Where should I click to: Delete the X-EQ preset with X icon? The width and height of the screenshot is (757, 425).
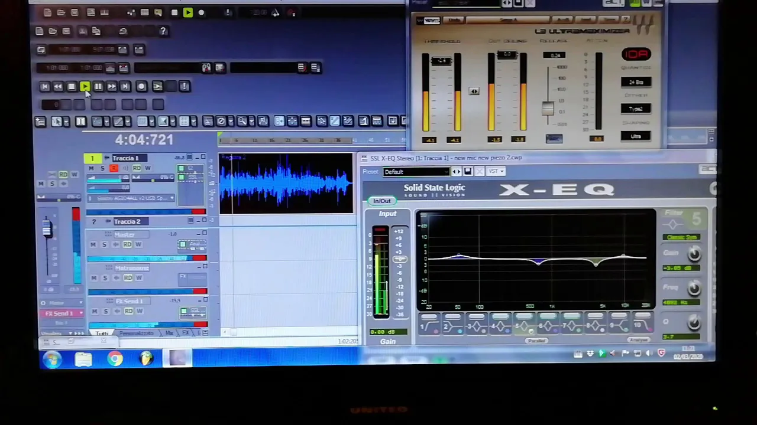(480, 171)
